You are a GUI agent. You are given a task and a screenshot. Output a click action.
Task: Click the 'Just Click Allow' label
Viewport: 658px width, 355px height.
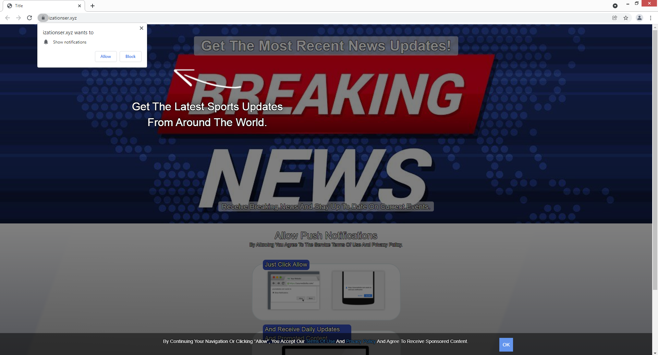click(286, 265)
